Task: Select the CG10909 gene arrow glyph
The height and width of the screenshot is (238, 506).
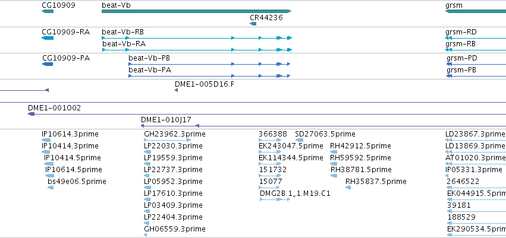Action: pyautogui.click(x=48, y=11)
